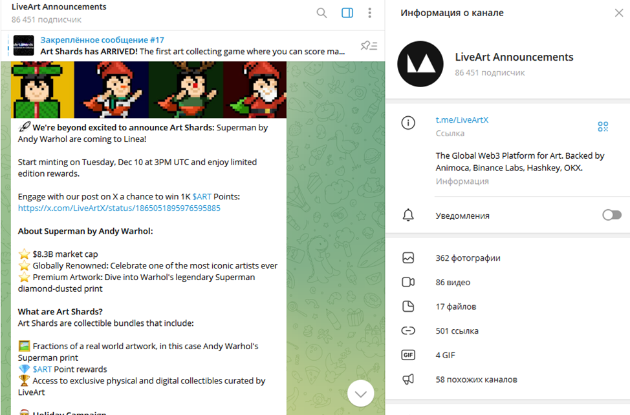Show the channel QR code icon
Screen dimensions: 630x415
603,127
